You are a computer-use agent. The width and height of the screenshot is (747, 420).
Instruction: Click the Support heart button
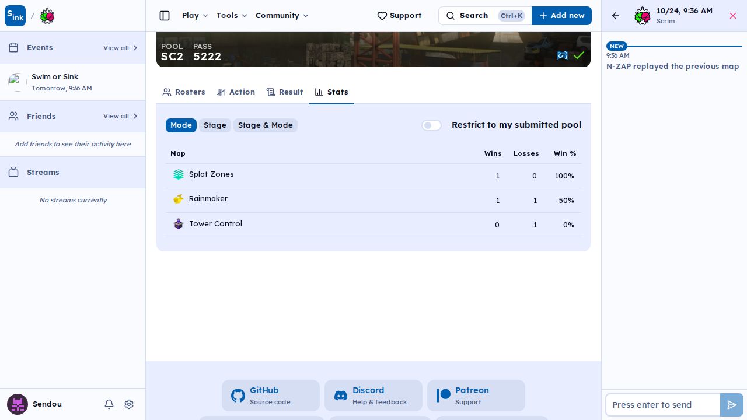399,16
